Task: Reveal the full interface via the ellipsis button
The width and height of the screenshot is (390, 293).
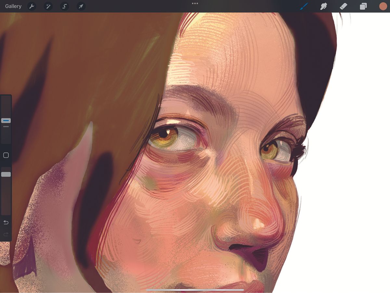Action: tap(195, 3)
